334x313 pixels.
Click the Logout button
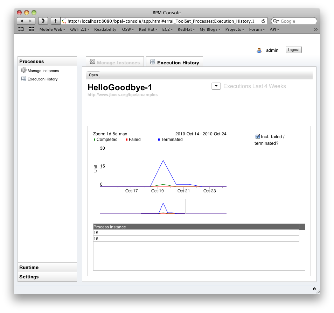tap(293, 50)
